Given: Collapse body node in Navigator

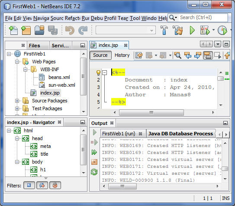Looking at the screenshot, I should coord(17,162).
